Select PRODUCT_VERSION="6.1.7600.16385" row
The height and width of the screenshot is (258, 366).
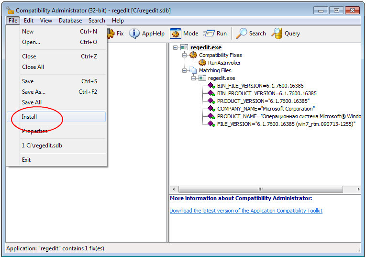pos(263,101)
